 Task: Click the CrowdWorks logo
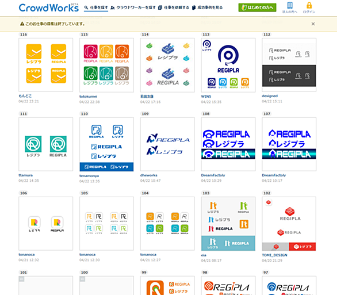click(48, 7)
